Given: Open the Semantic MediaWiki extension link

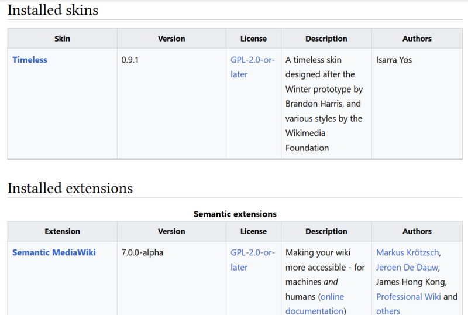Looking at the screenshot, I should (x=54, y=252).
